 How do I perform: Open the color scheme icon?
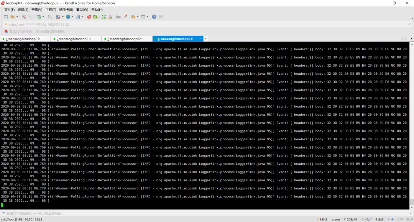(x=58, y=17)
